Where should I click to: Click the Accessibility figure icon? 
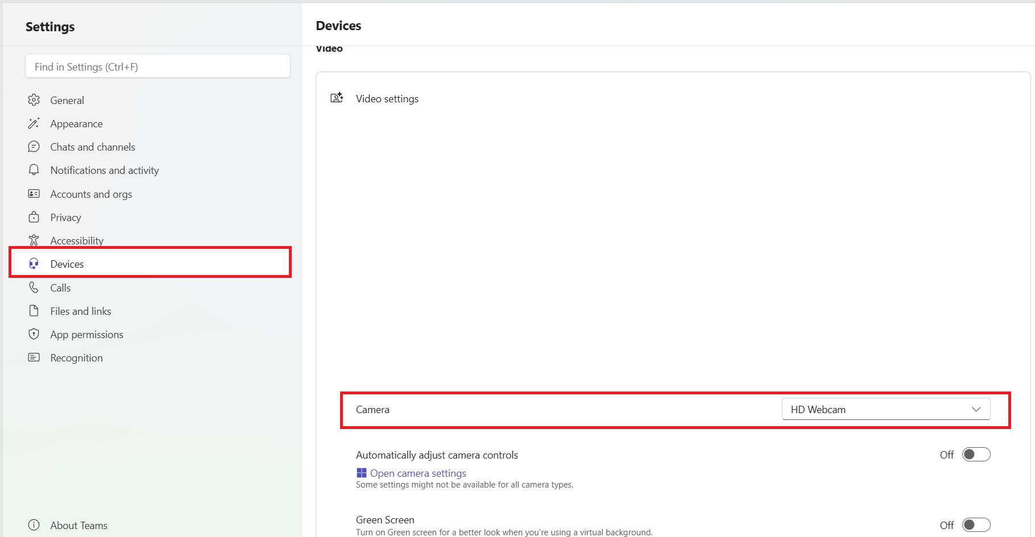[x=34, y=240]
